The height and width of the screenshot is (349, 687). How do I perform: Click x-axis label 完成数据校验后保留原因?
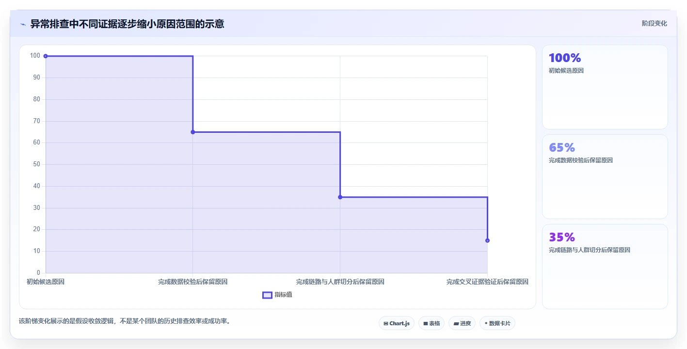(193, 282)
